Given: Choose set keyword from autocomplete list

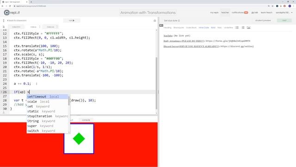Looking at the screenshot, I should point(47,106).
